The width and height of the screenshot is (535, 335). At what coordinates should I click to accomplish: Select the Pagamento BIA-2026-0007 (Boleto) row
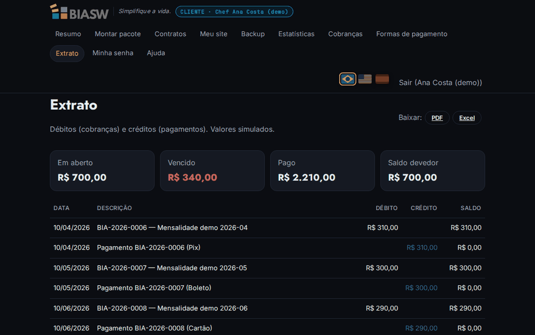point(267,288)
